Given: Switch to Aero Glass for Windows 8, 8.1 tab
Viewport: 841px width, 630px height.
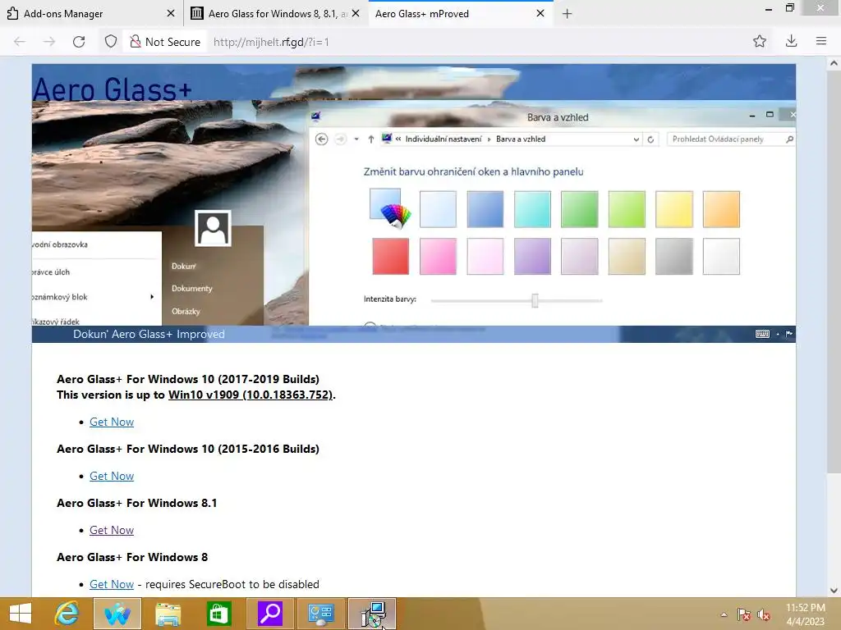Looking at the screenshot, I should pyautogui.click(x=276, y=13).
